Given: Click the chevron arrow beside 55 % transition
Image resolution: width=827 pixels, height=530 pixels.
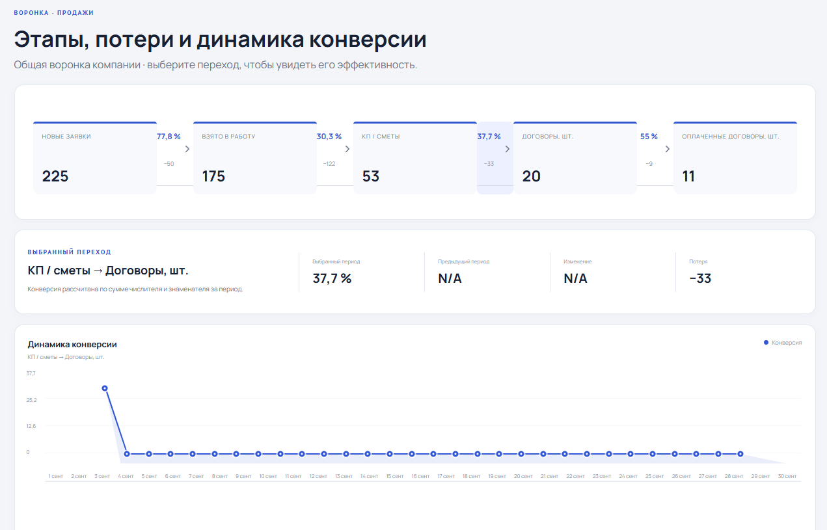Looking at the screenshot, I should [668, 149].
